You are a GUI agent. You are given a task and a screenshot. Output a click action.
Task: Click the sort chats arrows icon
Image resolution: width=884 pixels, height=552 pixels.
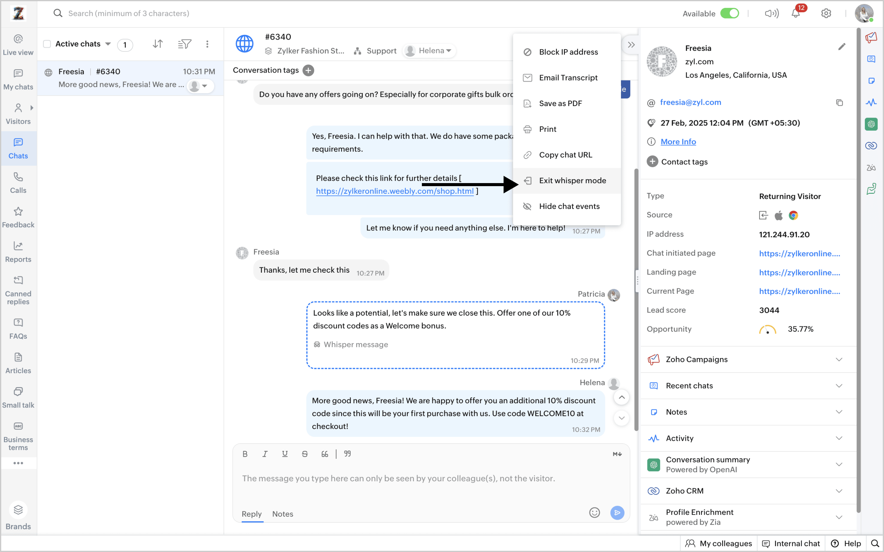click(x=158, y=44)
